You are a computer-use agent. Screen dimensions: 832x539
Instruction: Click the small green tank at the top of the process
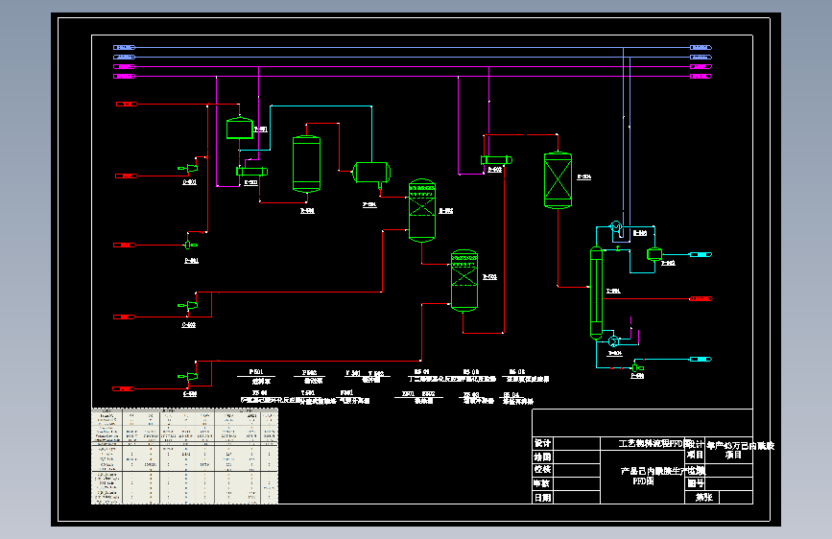tap(240, 128)
